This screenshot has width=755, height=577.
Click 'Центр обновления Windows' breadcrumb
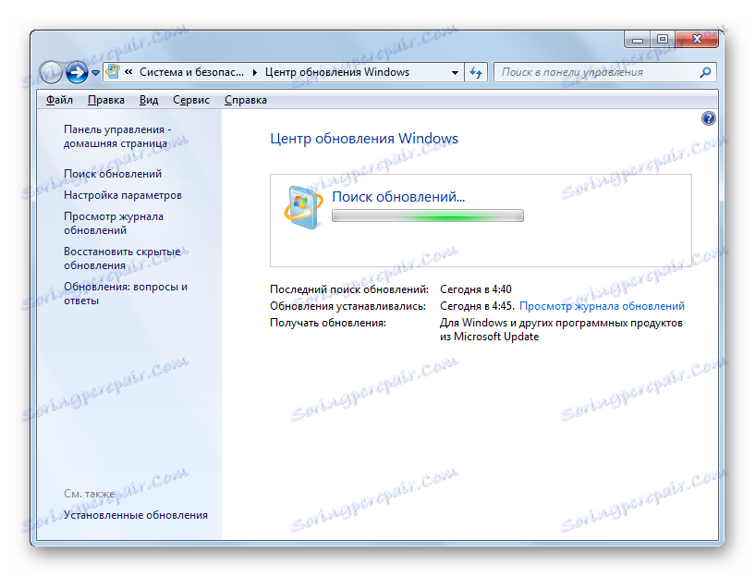coord(337,72)
